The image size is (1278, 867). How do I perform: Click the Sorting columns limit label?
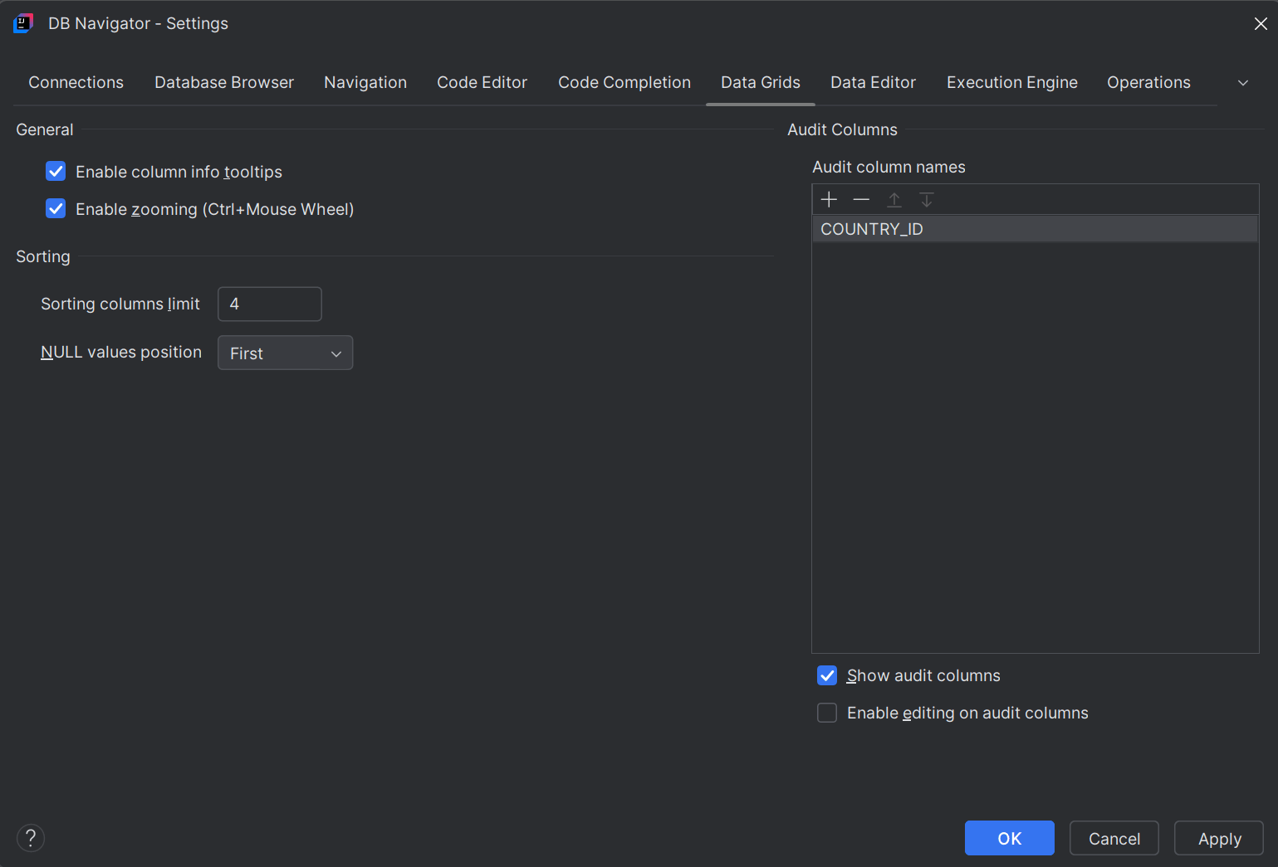point(120,304)
